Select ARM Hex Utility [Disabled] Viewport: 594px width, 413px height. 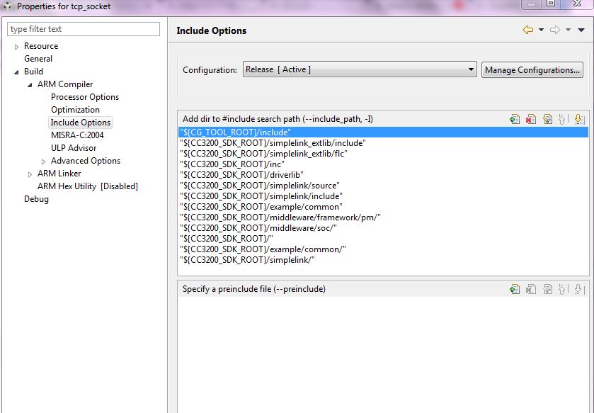pos(88,186)
